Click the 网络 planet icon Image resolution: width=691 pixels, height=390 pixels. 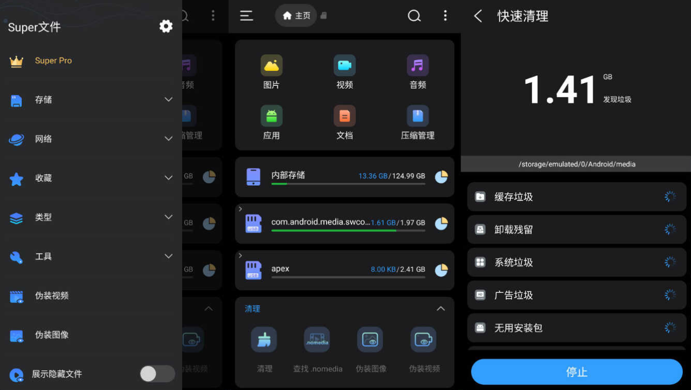tap(17, 139)
